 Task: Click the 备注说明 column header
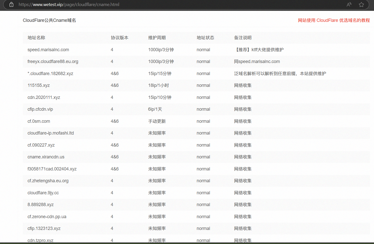243,38
